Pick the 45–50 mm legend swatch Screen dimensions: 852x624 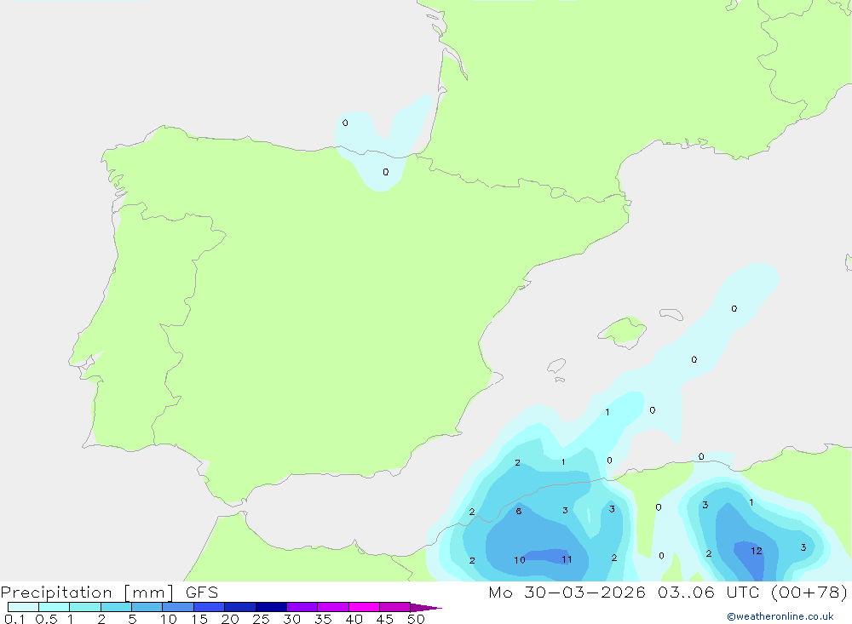(394, 607)
